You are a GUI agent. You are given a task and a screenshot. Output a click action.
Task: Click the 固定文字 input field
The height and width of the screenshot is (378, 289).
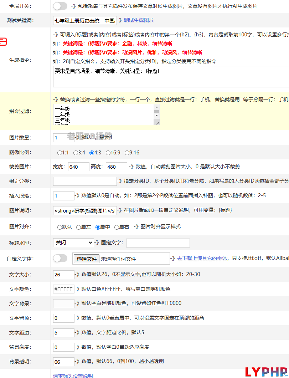pyautogui.click(x=158, y=243)
